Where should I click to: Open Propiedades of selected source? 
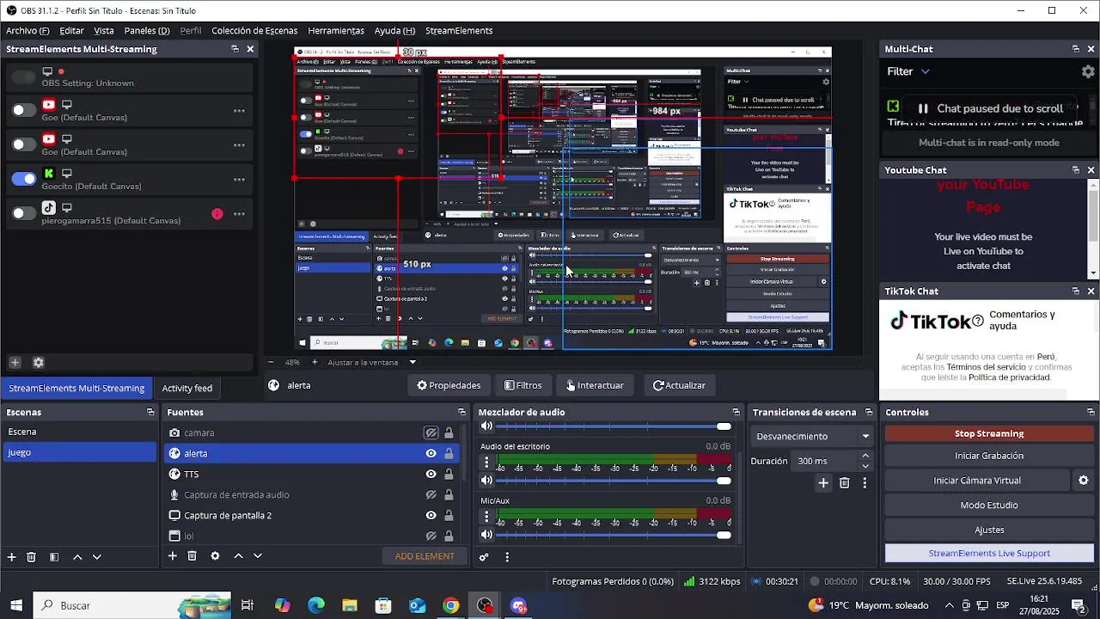pyautogui.click(x=449, y=386)
